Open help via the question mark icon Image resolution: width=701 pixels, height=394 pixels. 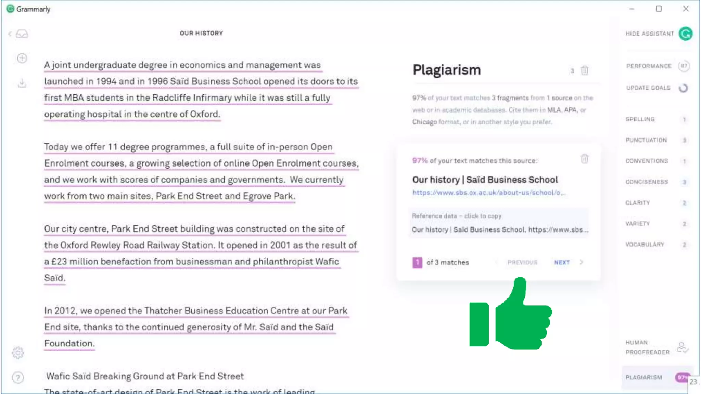point(18,378)
